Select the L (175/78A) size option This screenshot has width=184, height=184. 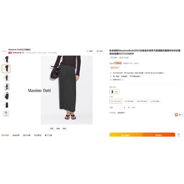[x=155, y=101]
